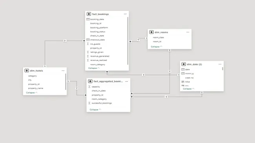This screenshot has height=143, width=255.
Task: Collapse the dim_rooms table
Action: point(157,46)
